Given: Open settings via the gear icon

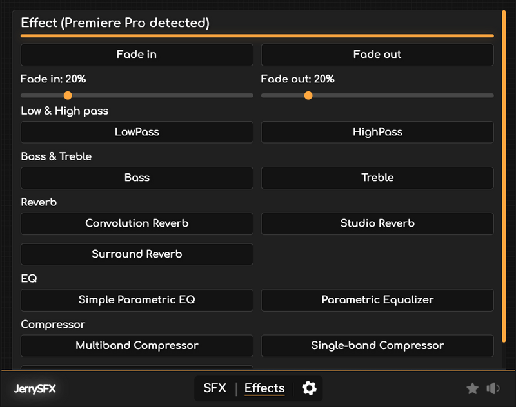Looking at the screenshot, I should [310, 388].
